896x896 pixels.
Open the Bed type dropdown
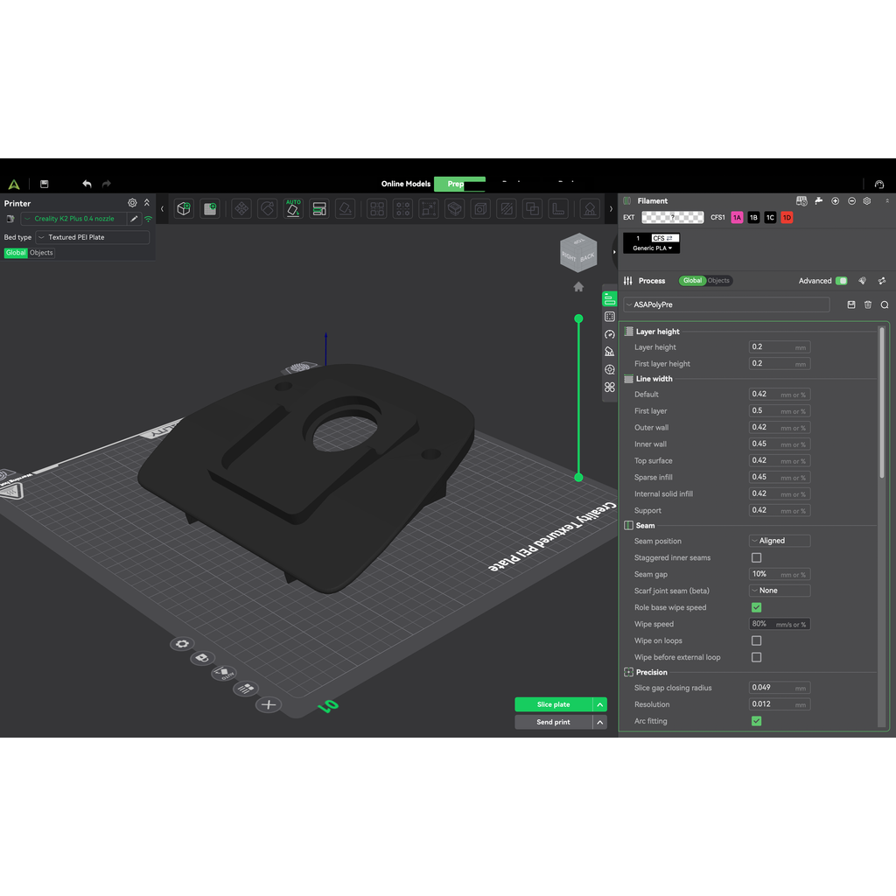click(93, 237)
